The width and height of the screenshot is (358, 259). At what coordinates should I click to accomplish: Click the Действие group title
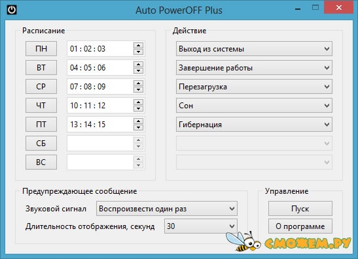[x=190, y=31]
